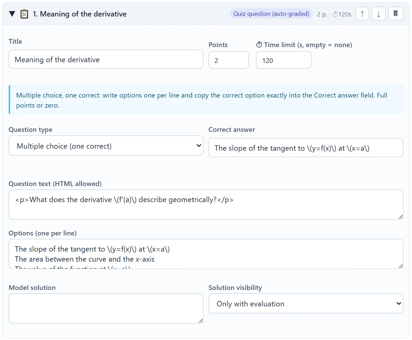
Task: Click the 'Points' label
Action: (218, 45)
